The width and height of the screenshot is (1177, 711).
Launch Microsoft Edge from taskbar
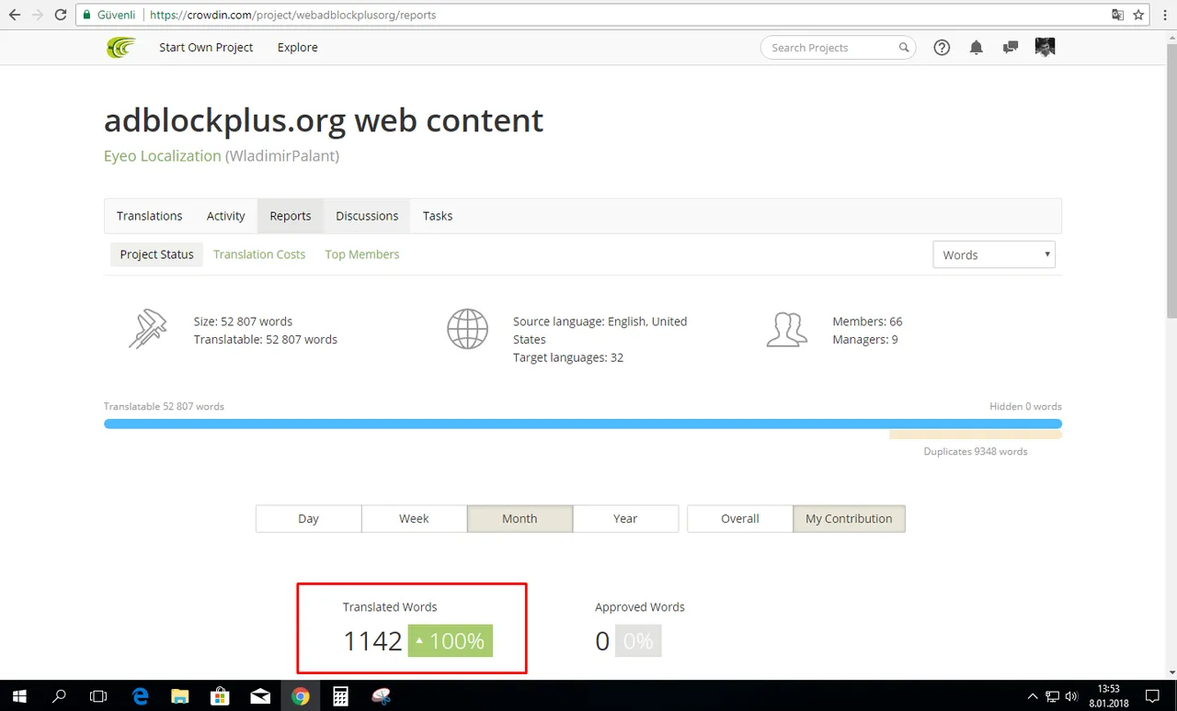click(x=140, y=696)
